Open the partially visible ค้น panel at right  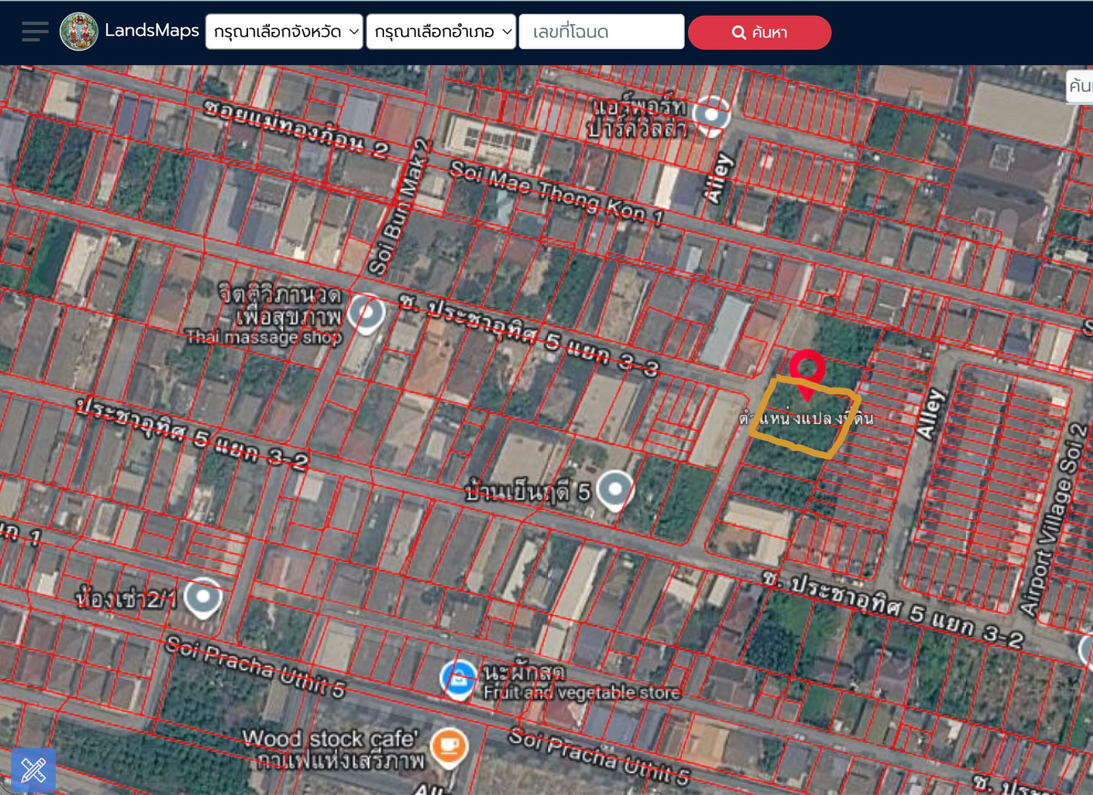1080,87
